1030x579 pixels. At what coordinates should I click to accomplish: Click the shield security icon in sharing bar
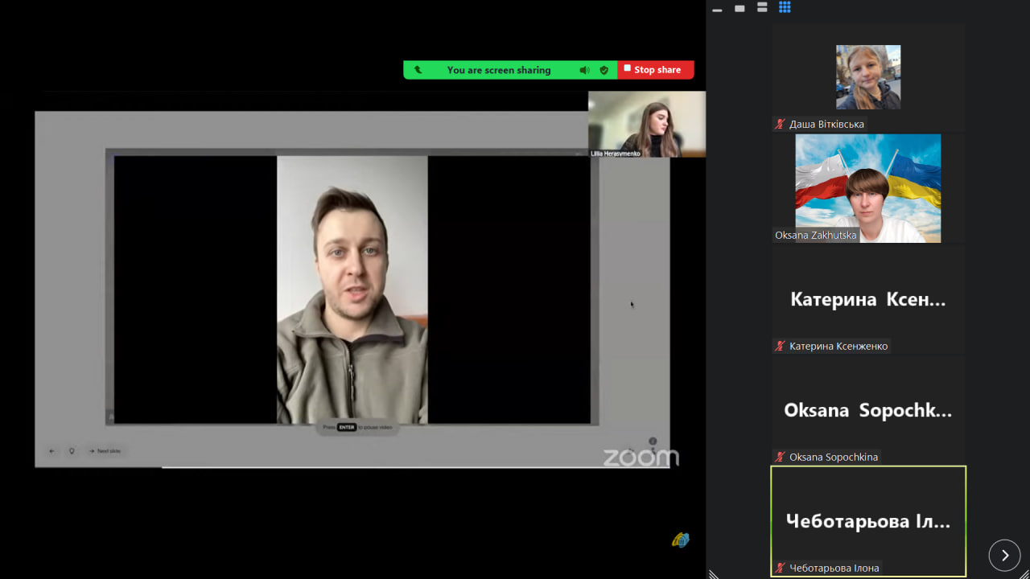[x=604, y=70]
